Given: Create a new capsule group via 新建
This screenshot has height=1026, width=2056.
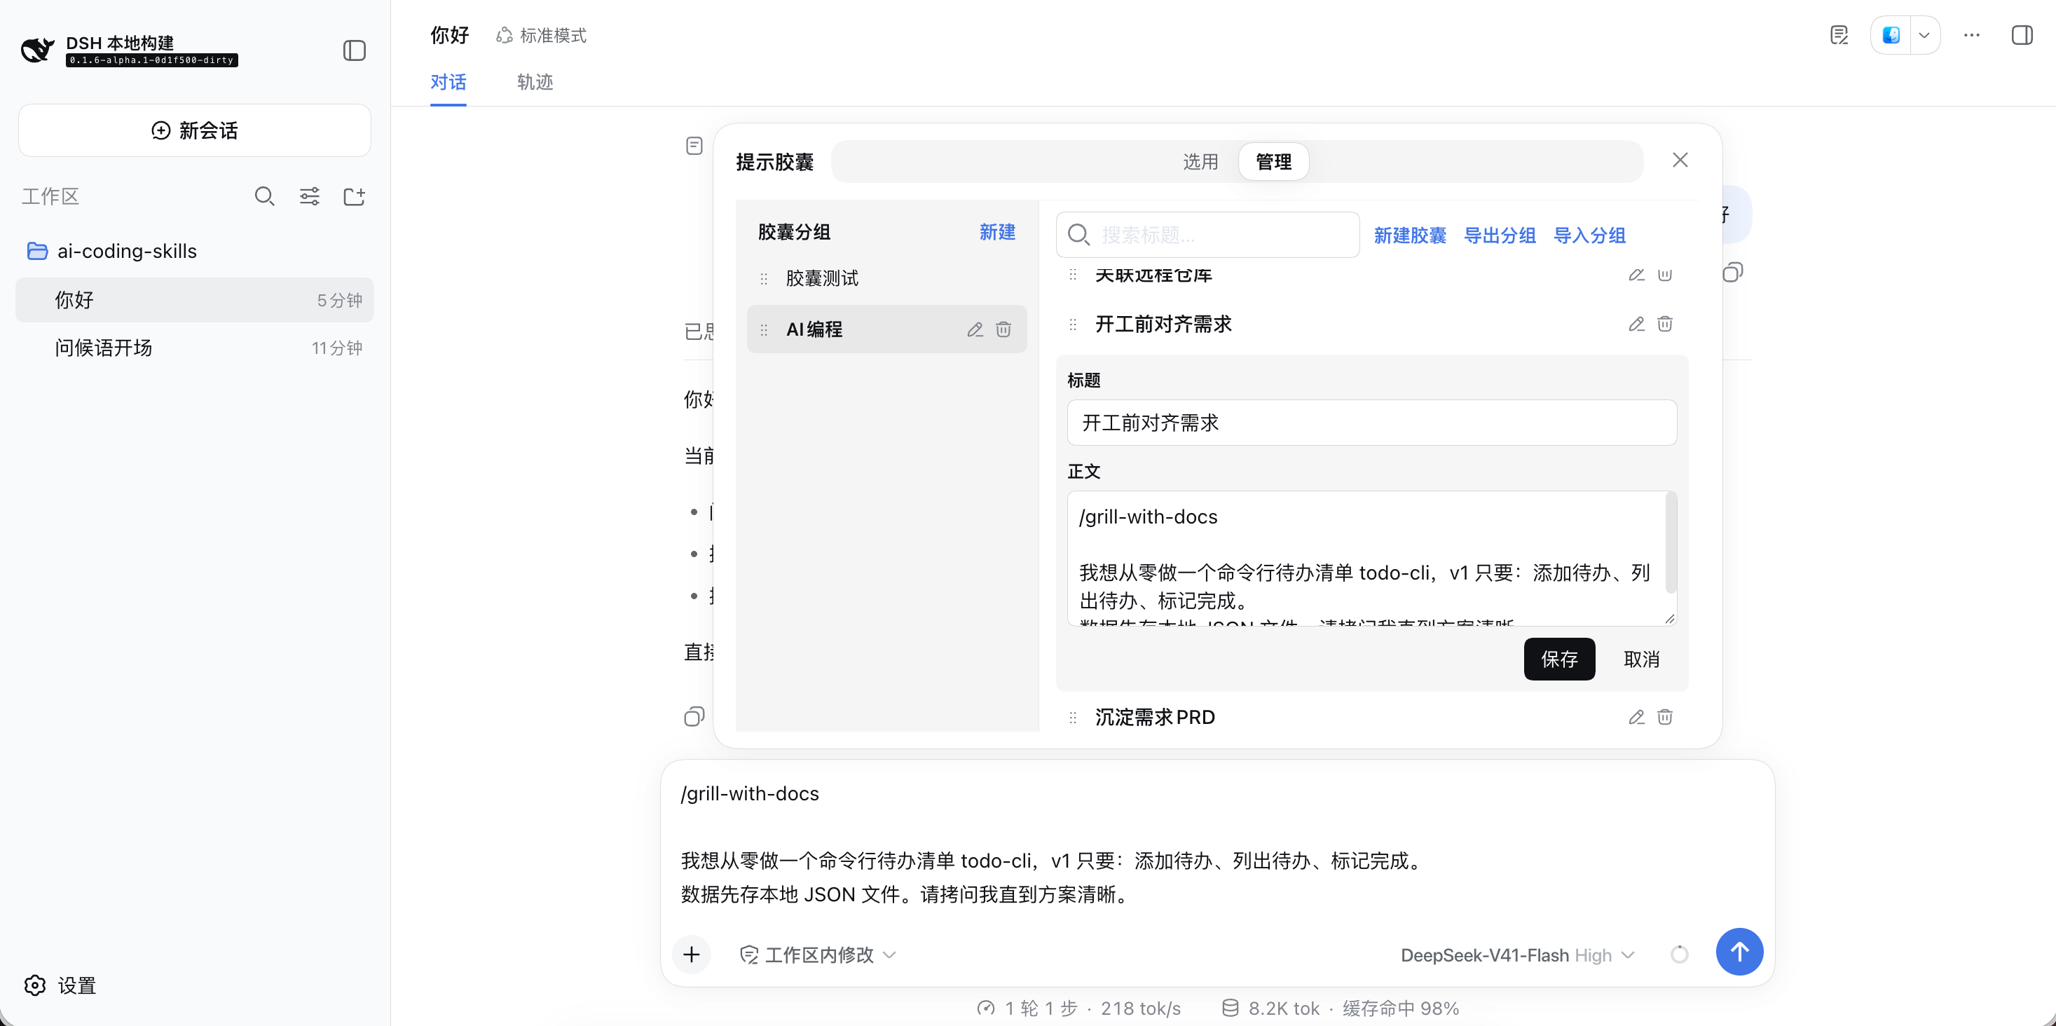Looking at the screenshot, I should pyautogui.click(x=997, y=233).
